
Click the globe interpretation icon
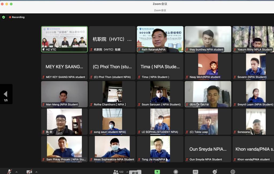(233, 172)
